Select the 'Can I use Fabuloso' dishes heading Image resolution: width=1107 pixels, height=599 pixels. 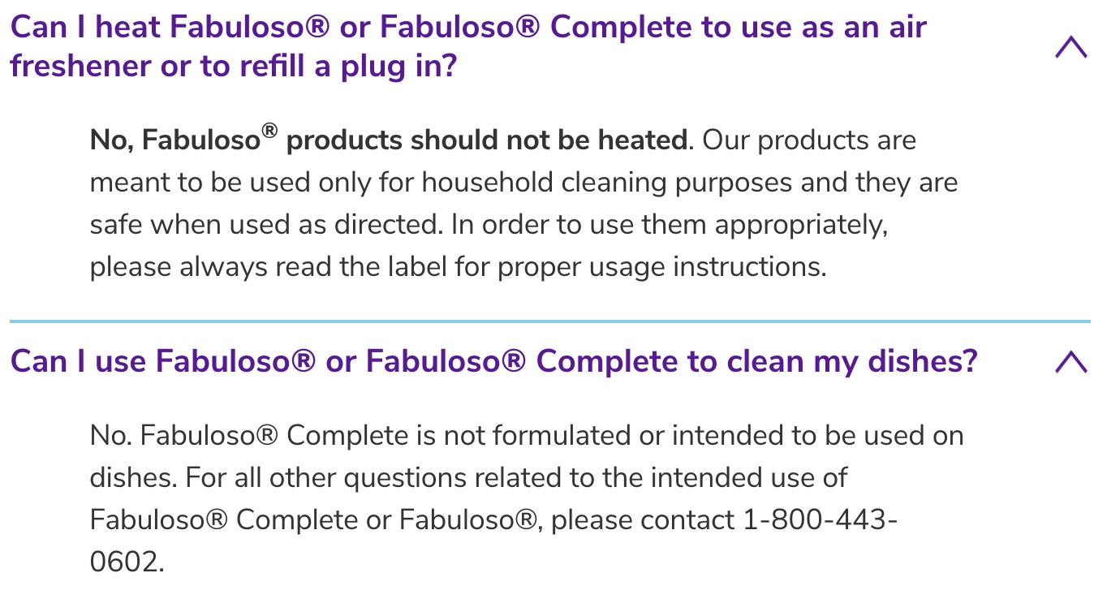pos(493,361)
